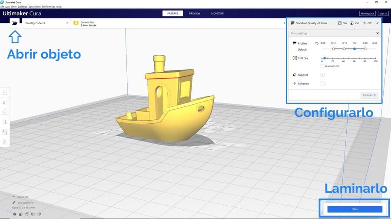Switch to left side view icon

point(33,214)
